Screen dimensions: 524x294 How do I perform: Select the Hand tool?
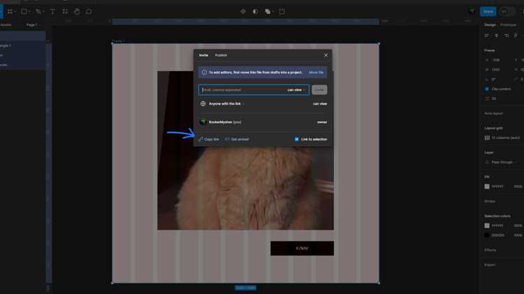[77, 12]
